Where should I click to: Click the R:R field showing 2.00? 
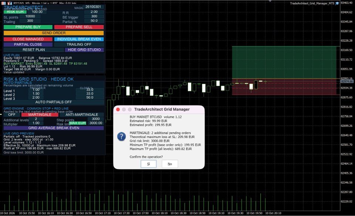[x=94, y=12]
